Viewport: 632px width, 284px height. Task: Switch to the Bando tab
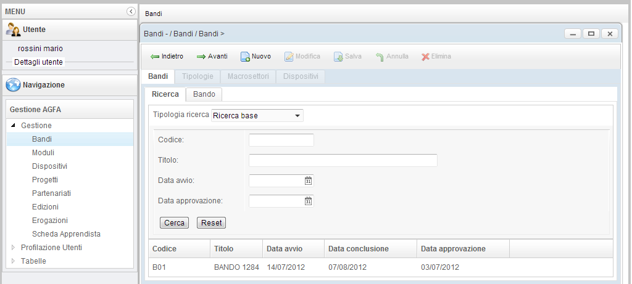[204, 94]
